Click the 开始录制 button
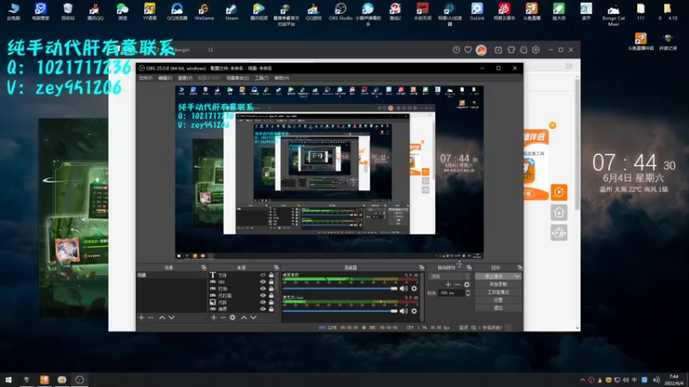The width and height of the screenshot is (689, 387). (498, 285)
